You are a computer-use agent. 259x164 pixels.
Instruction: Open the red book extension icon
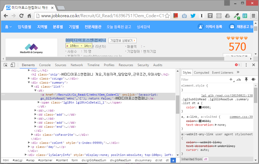[x=176, y=16]
